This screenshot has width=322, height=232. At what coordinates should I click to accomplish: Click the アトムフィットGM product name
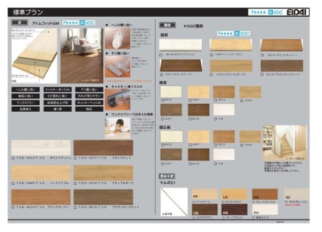tap(46, 23)
